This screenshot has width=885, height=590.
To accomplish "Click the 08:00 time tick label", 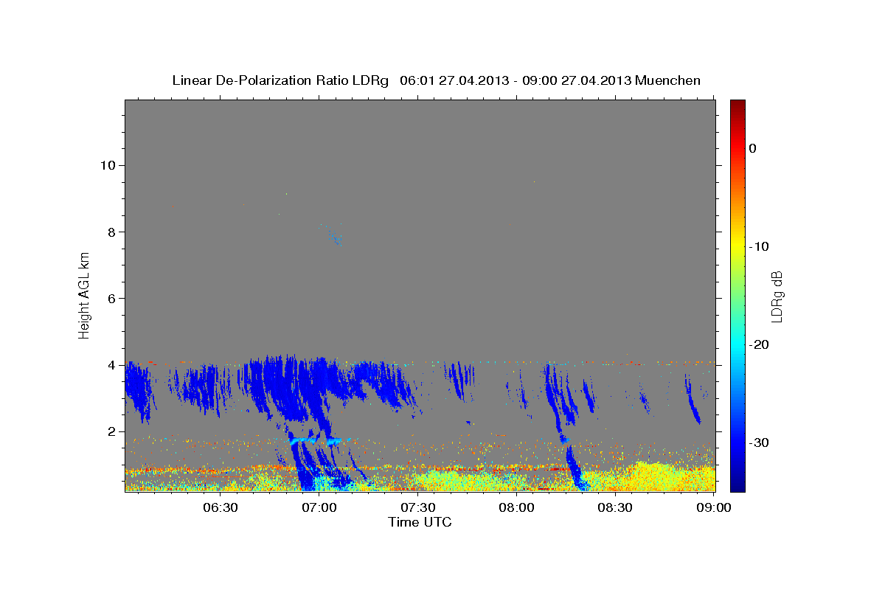I will [x=516, y=508].
